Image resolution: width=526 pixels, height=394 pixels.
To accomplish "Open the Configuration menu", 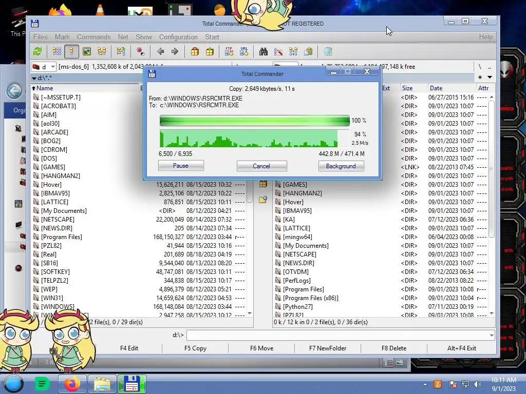I will pos(178,37).
